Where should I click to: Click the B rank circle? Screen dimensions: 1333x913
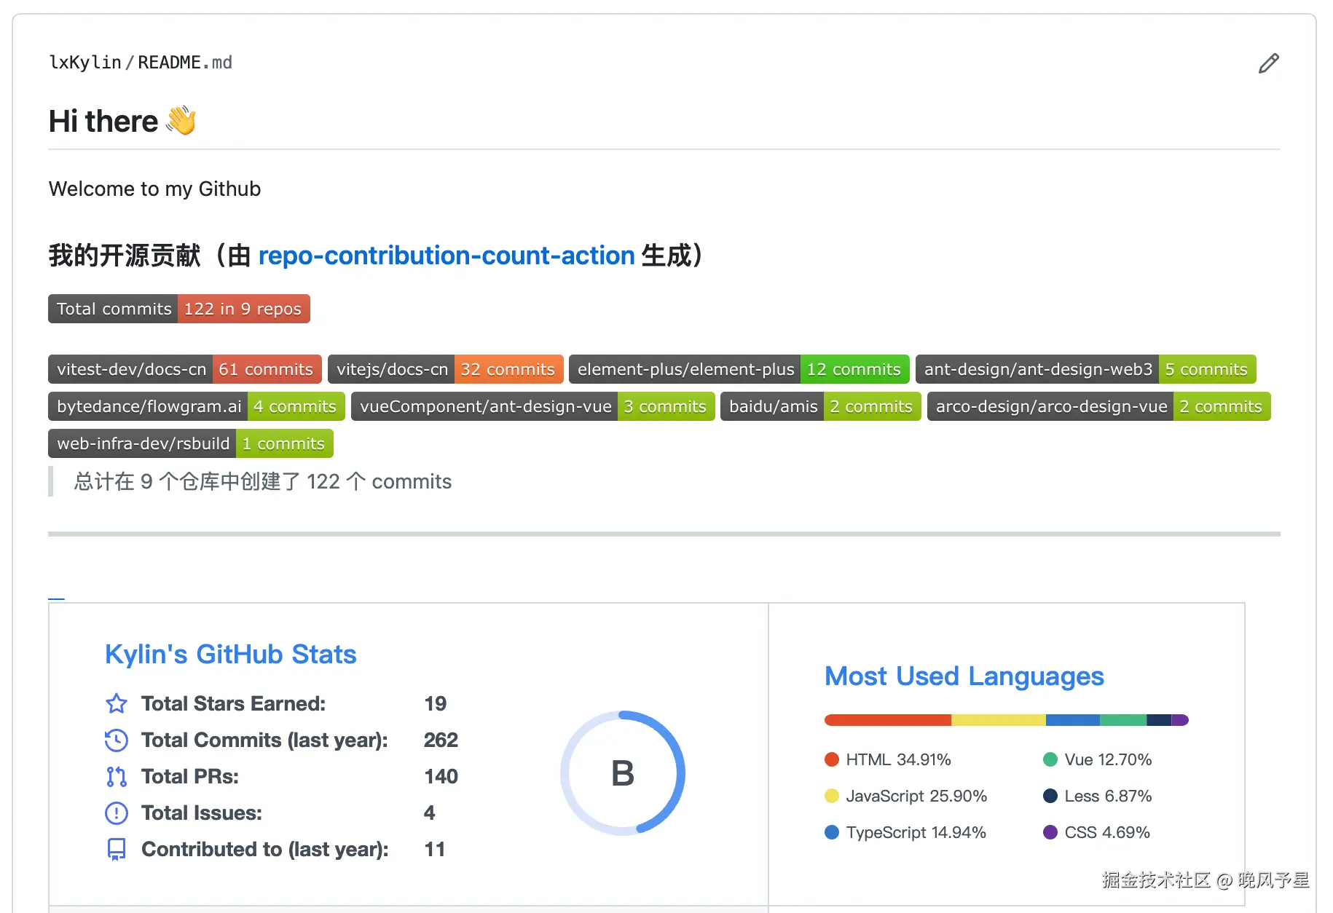click(623, 772)
